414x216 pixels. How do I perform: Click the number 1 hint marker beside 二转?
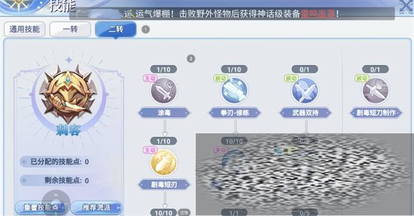tap(145, 30)
